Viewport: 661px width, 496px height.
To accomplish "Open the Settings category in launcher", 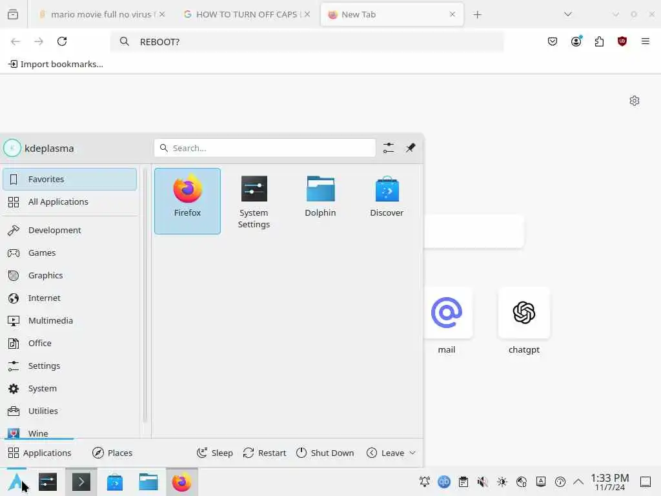I will click(x=70, y=366).
